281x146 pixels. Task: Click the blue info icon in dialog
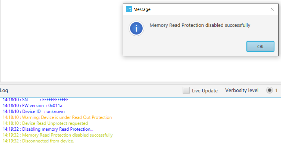point(136,28)
